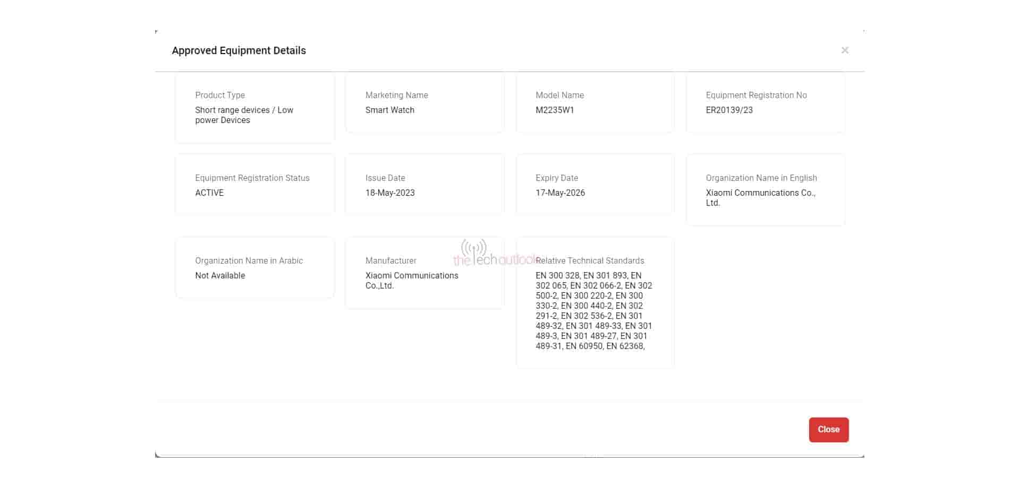1020x488 pixels.
Task: Select the Xiaomi Communications Co.,Ltd. manufacturer value
Action: click(x=411, y=281)
